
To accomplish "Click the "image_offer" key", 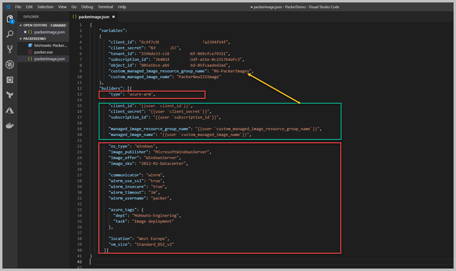I will point(124,158).
